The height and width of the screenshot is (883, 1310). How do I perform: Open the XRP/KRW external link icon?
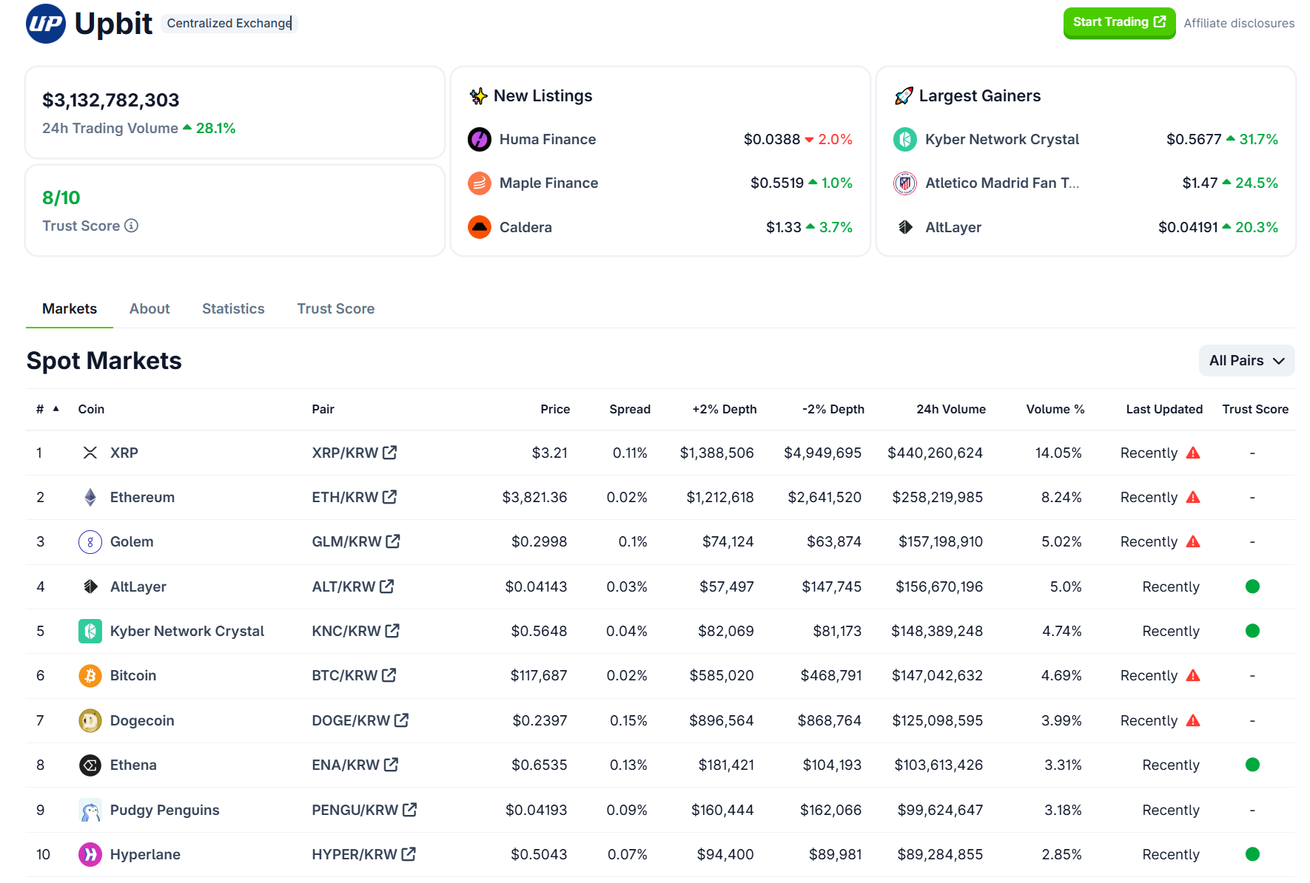tap(390, 453)
